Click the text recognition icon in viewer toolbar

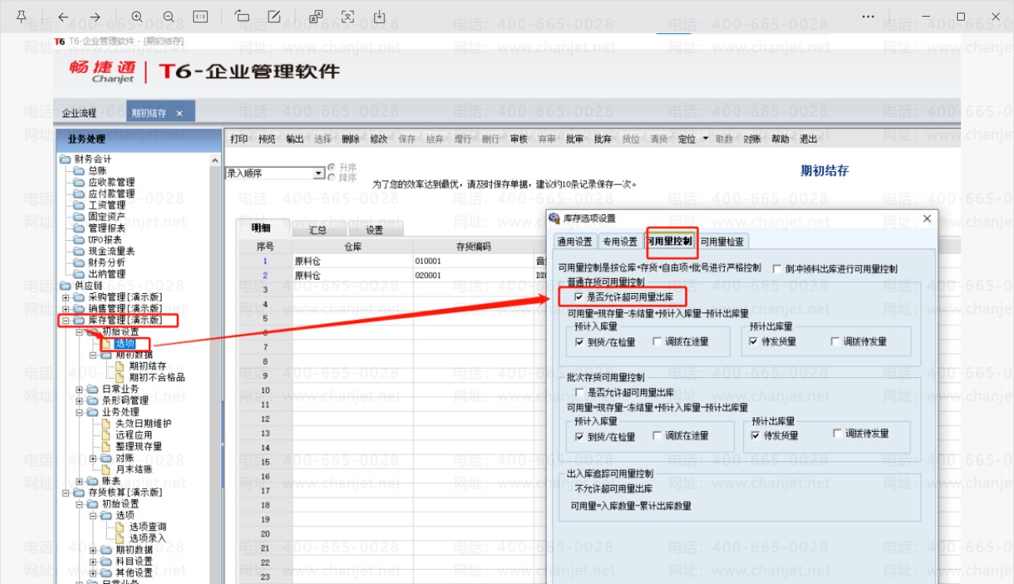(348, 17)
